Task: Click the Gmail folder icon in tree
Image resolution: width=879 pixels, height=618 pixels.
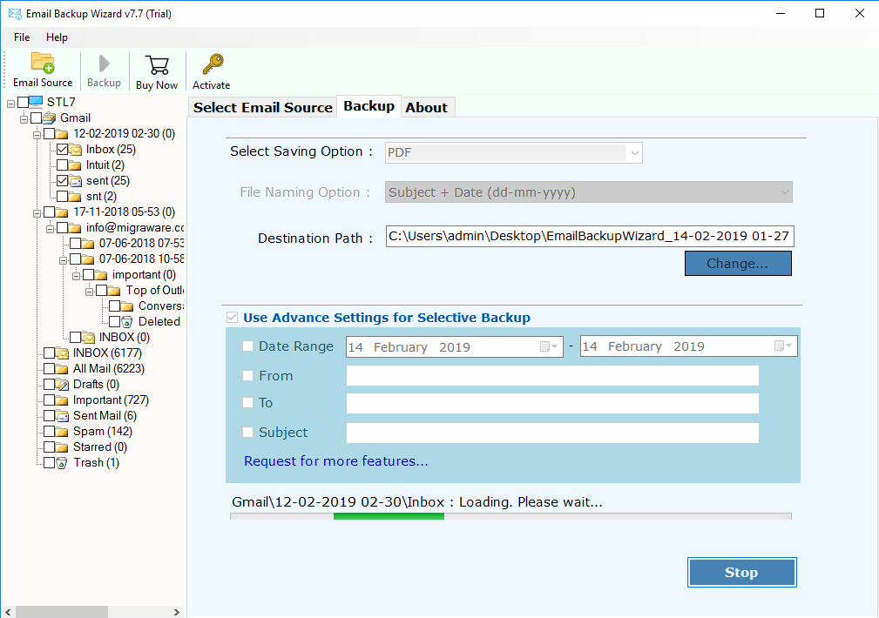Action: [50, 118]
